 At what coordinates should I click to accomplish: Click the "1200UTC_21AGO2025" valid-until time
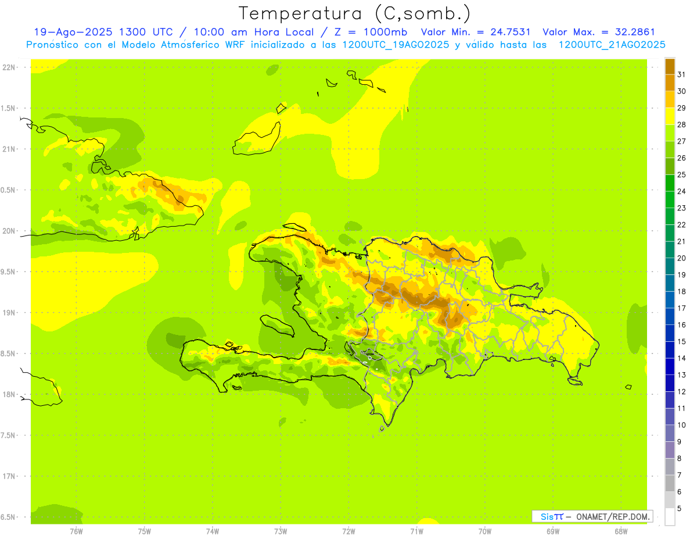[x=612, y=45]
